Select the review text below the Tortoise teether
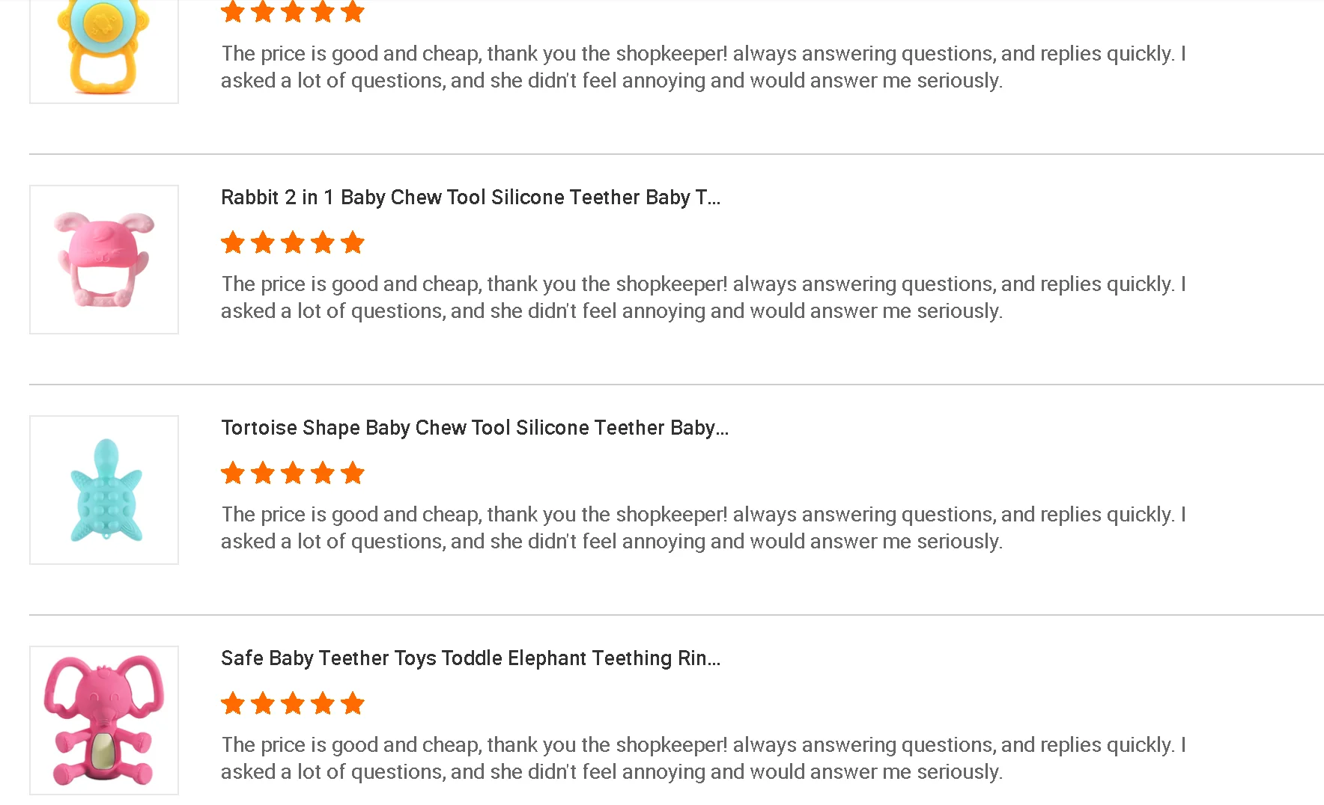 coord(702,528)
